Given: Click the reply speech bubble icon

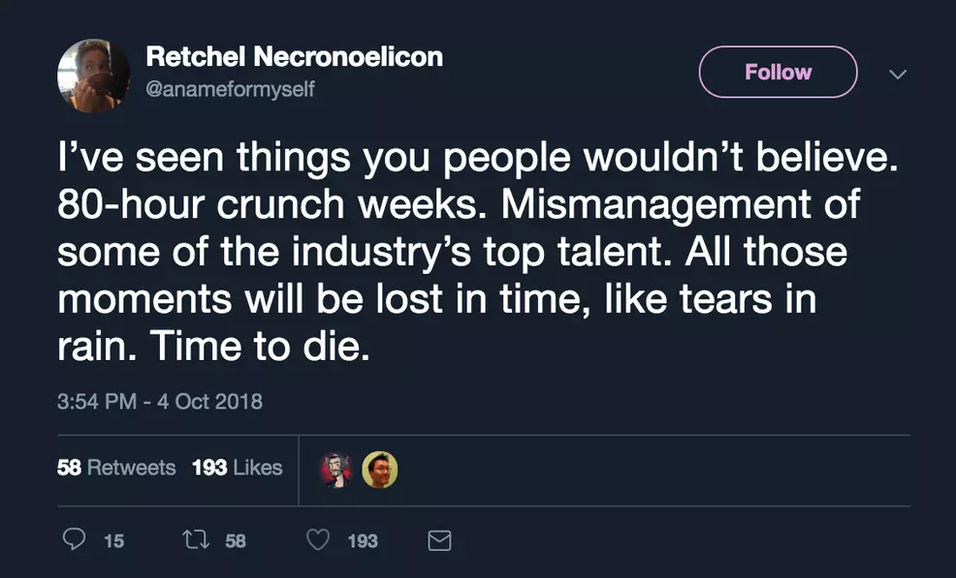Looking at the screenshot, I should 74,540.
